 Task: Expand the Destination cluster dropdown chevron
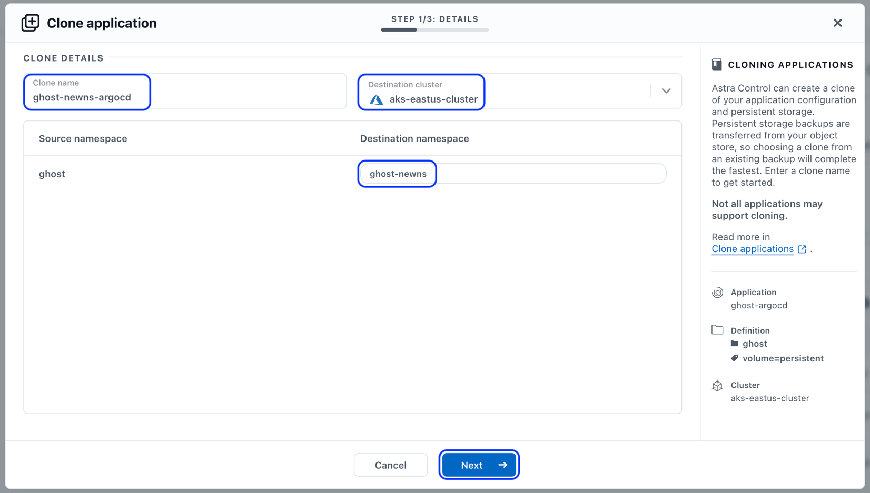(666, 91)
